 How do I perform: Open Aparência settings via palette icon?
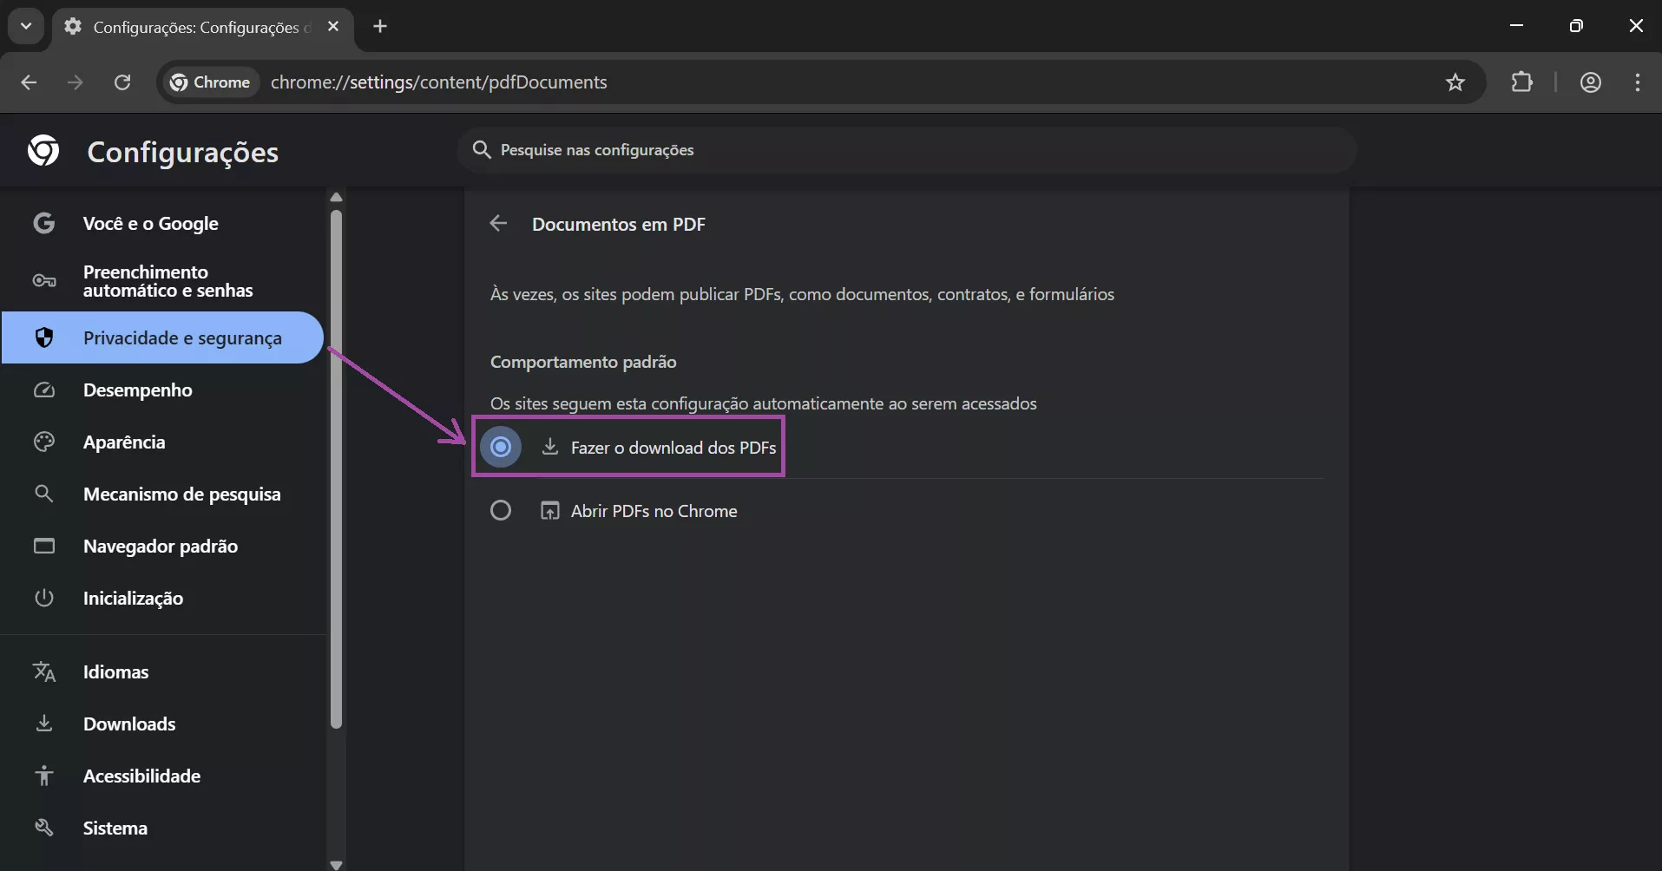tap(44, 442)
